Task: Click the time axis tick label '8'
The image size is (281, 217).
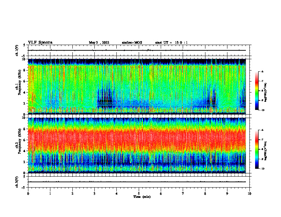Action: click(205, 194)
